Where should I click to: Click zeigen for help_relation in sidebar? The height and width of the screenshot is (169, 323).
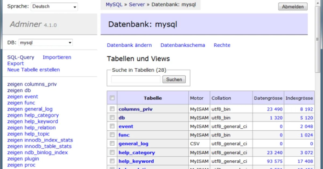point(15,128)
